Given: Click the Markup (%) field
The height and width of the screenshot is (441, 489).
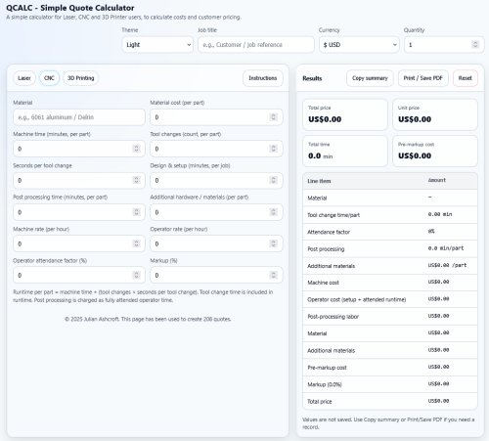Looking at the screenshot, I should (x=216, y=275).
